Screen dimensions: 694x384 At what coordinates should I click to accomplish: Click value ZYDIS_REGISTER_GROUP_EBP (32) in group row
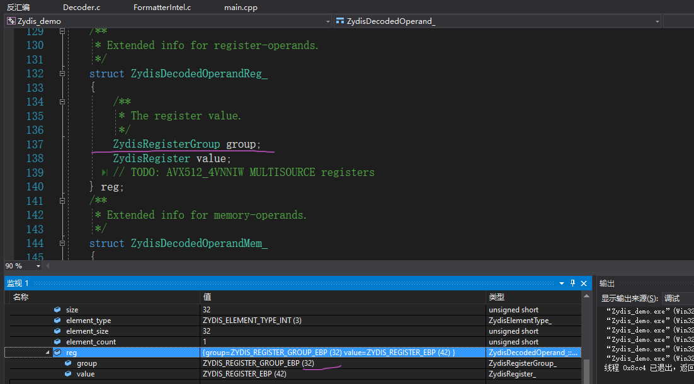[x=258, y=363]
